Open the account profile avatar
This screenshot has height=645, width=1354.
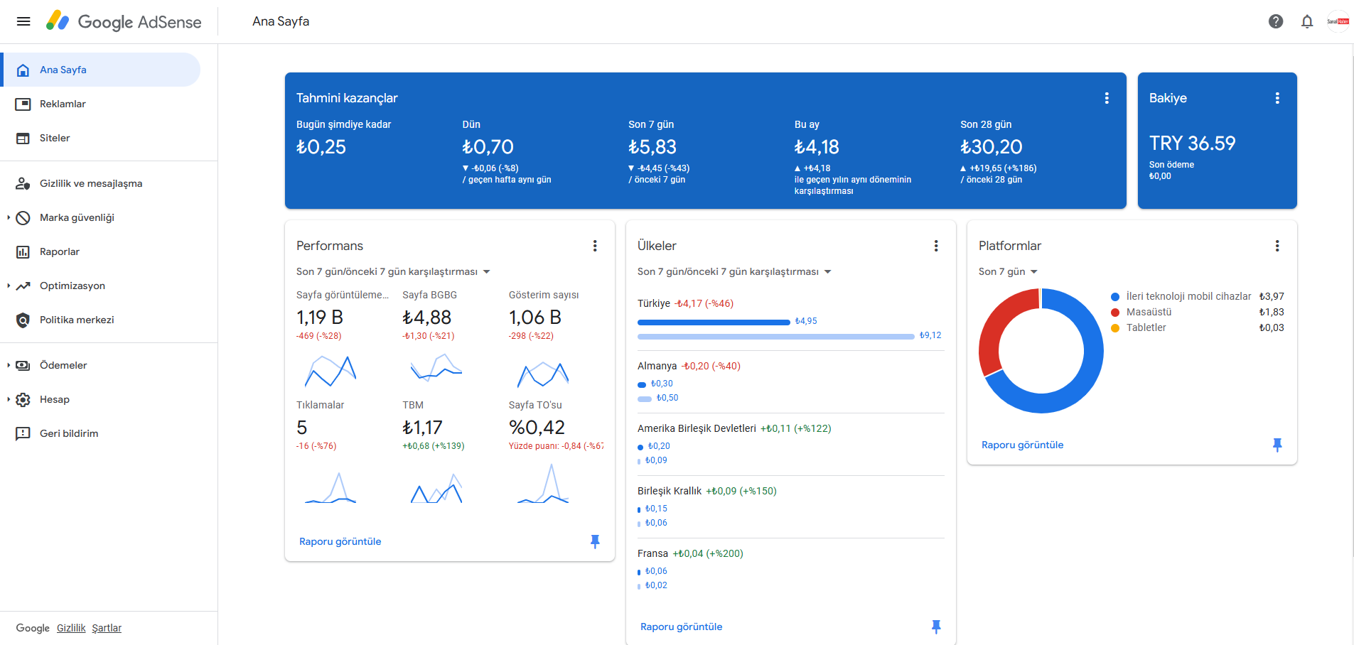tap(1338, 21)
